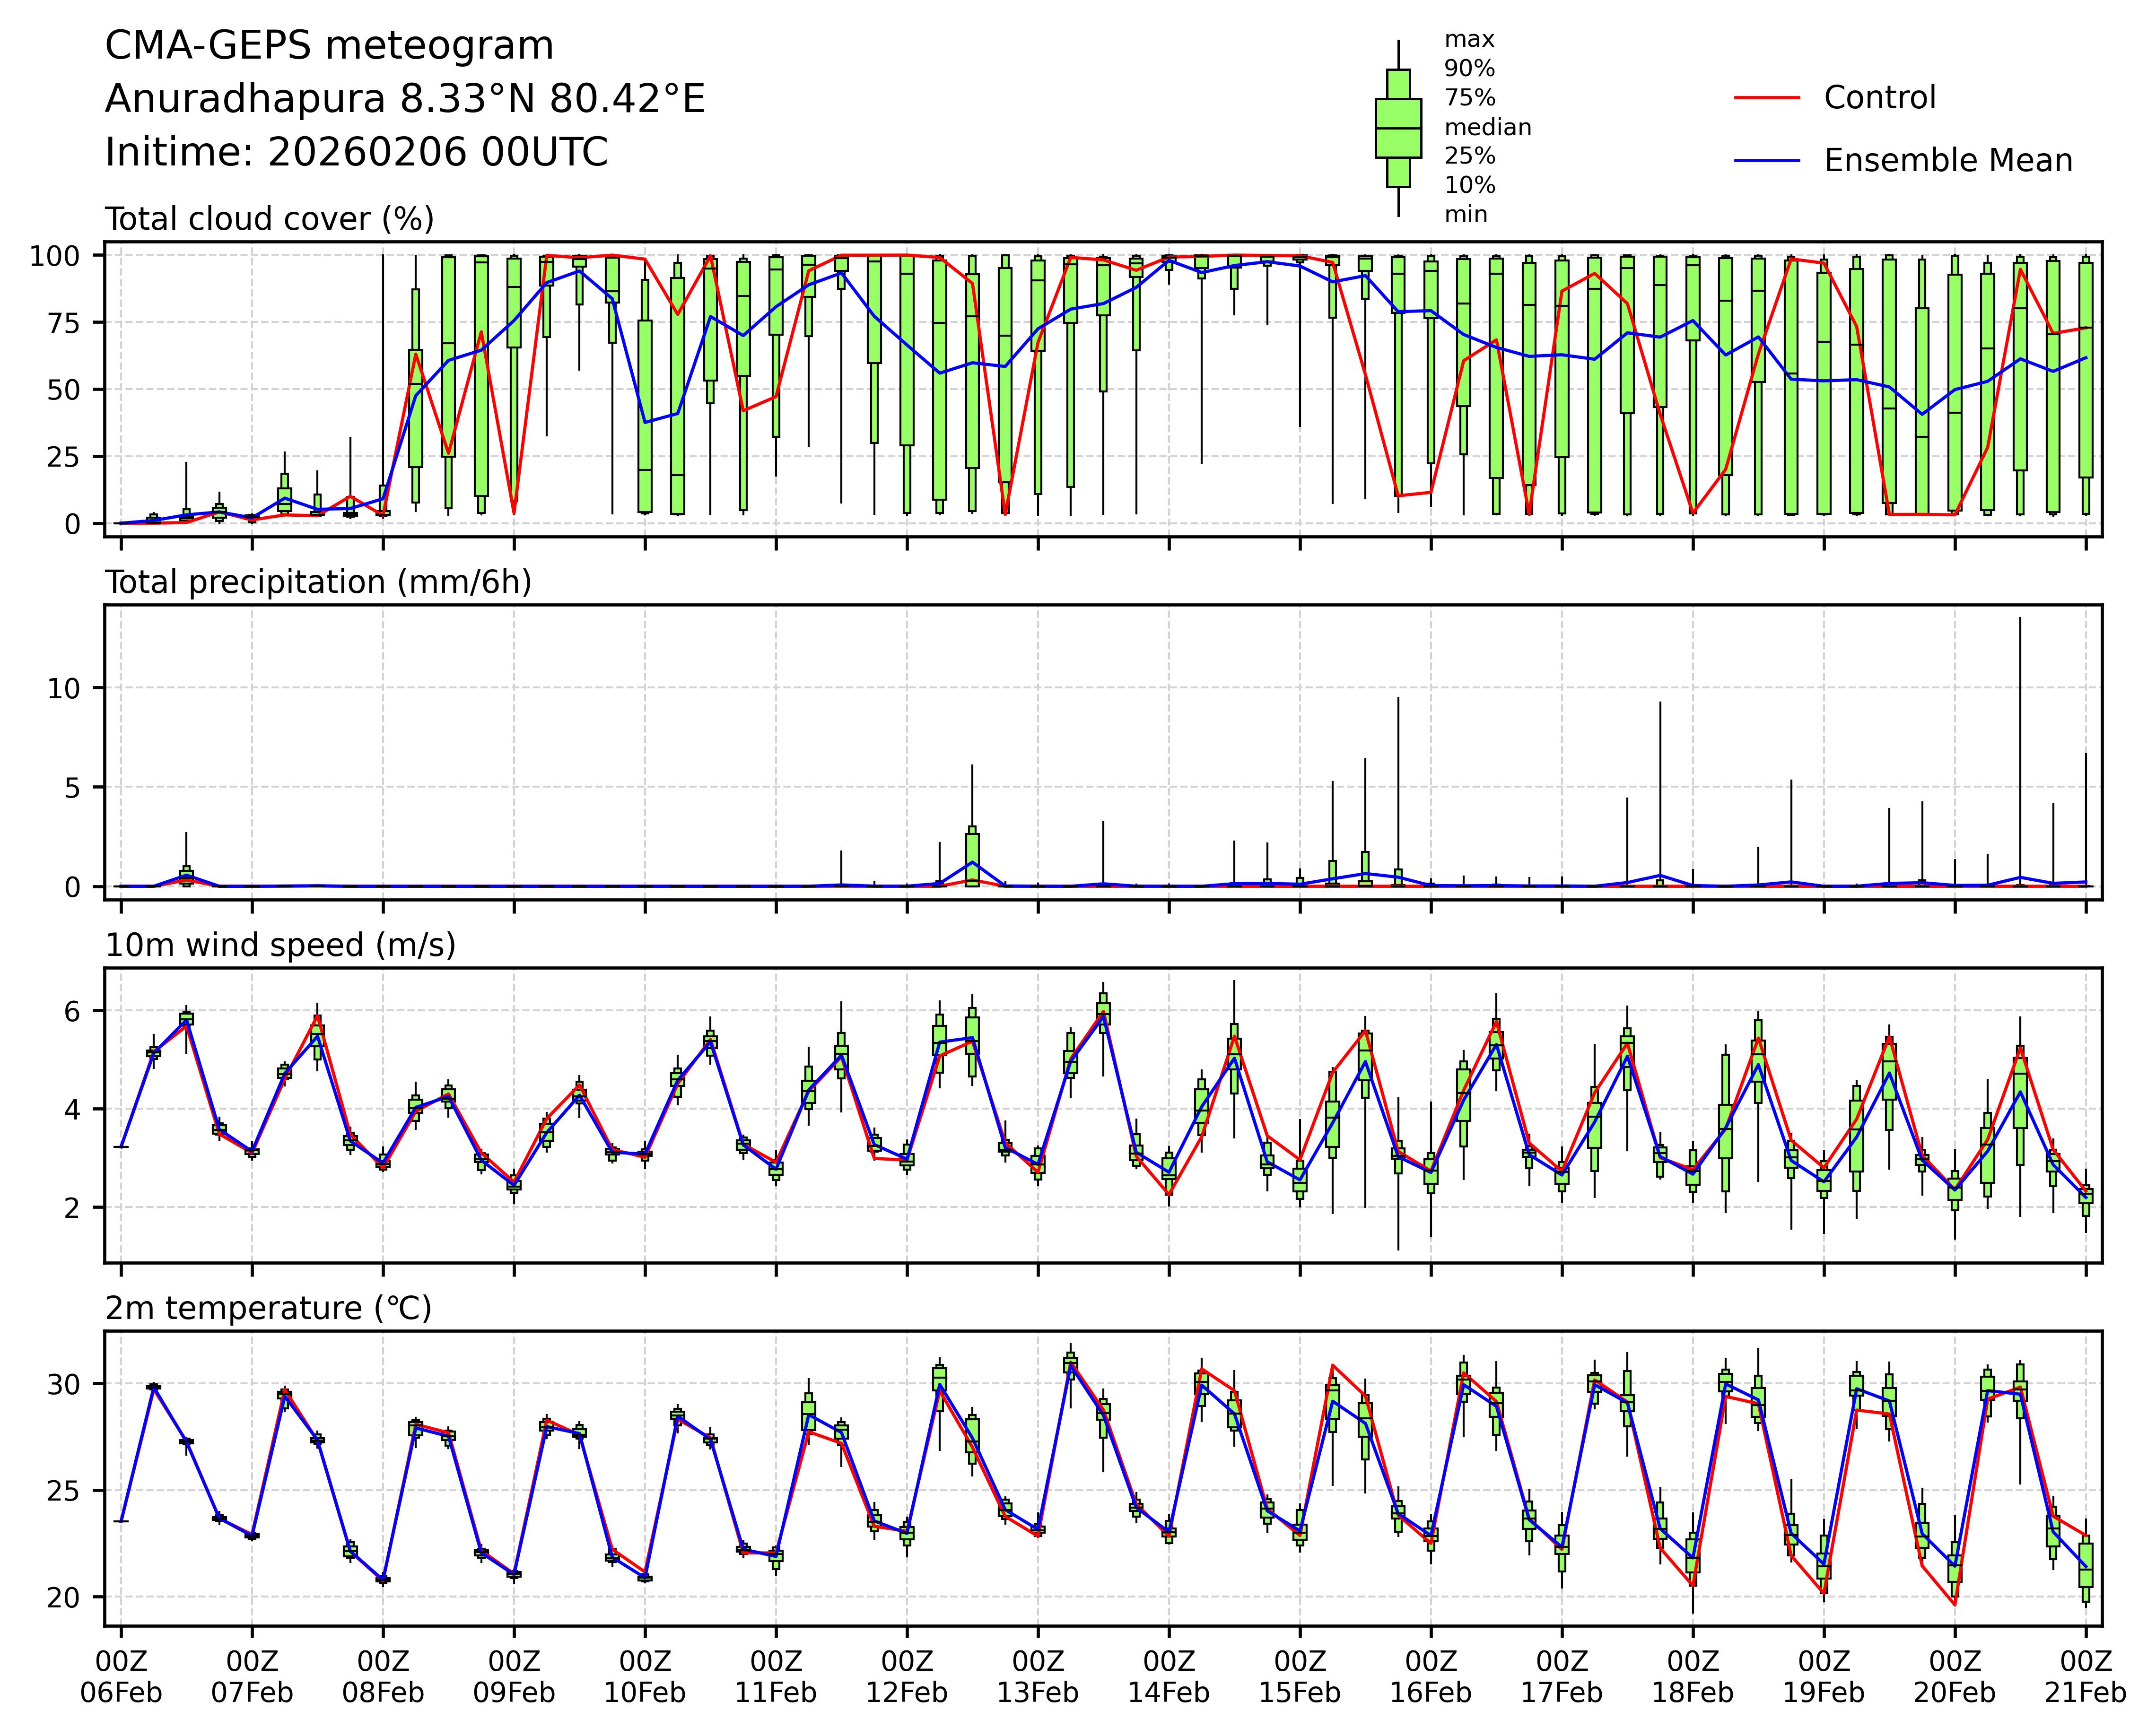Click the 00Z 17Feb axis label
Screen dimensions: 2156x1736
click(x=1561, y=1677)
